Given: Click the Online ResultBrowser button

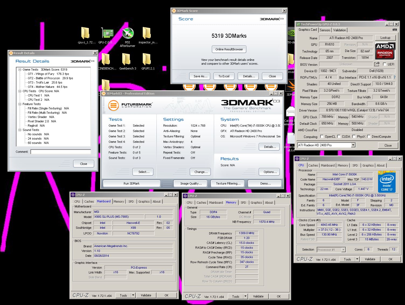Looking at the screenshot, I should 229,49.
